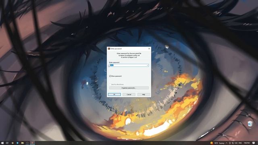Screen dimensions: 258x145
Task: Cancel the password prompt
Action: pos(129,95)
